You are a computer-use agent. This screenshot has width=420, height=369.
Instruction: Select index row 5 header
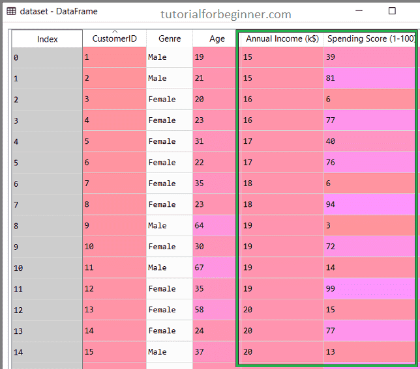[47, 163]
